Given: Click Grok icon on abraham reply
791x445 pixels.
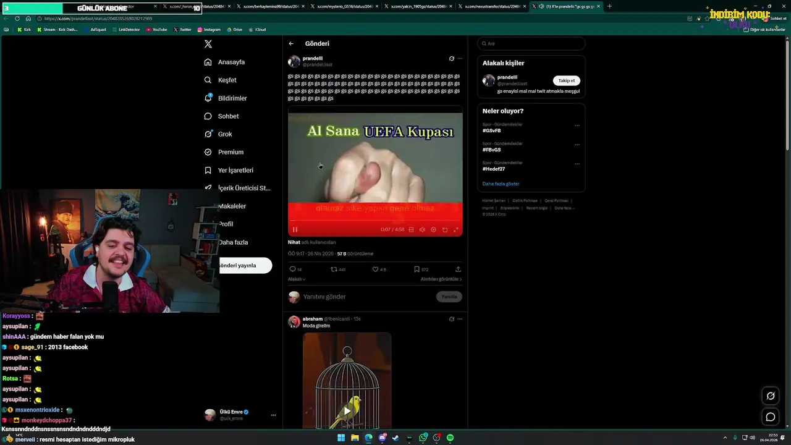Looking at the screenshot, I should pyautogui.click(x=451, y=319).
